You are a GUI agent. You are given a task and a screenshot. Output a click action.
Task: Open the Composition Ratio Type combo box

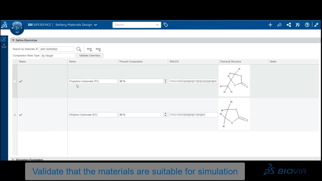click(58, 56)
